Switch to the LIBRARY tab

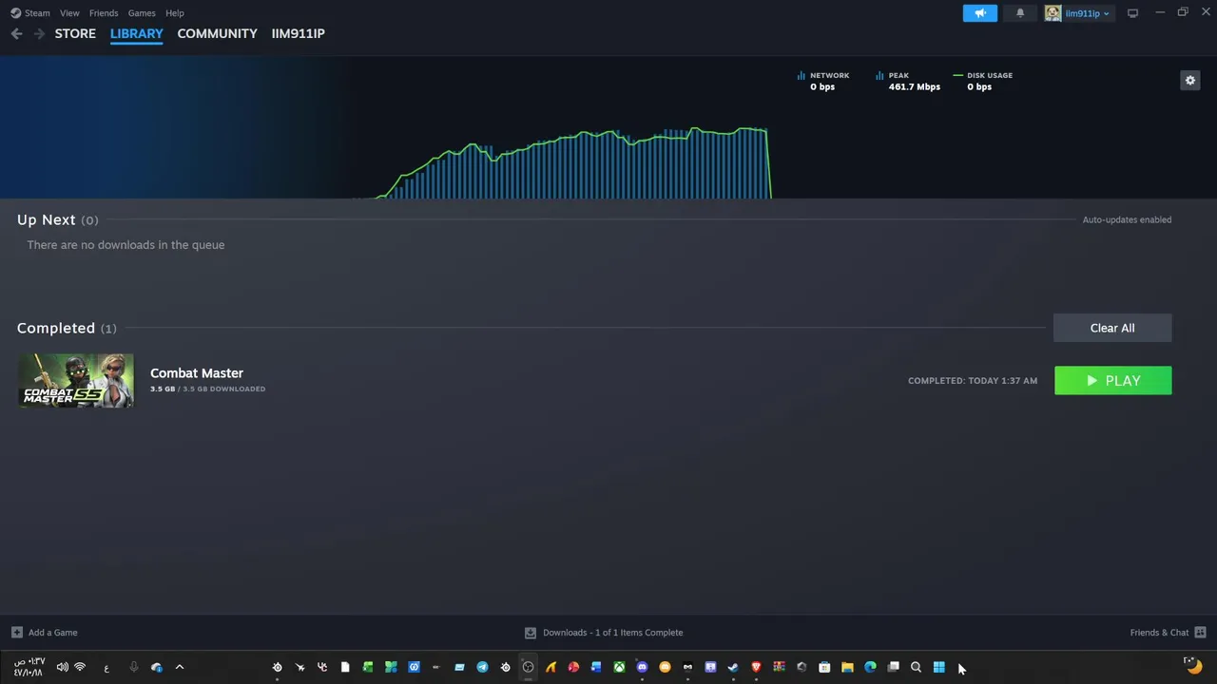tap(137, 33)
